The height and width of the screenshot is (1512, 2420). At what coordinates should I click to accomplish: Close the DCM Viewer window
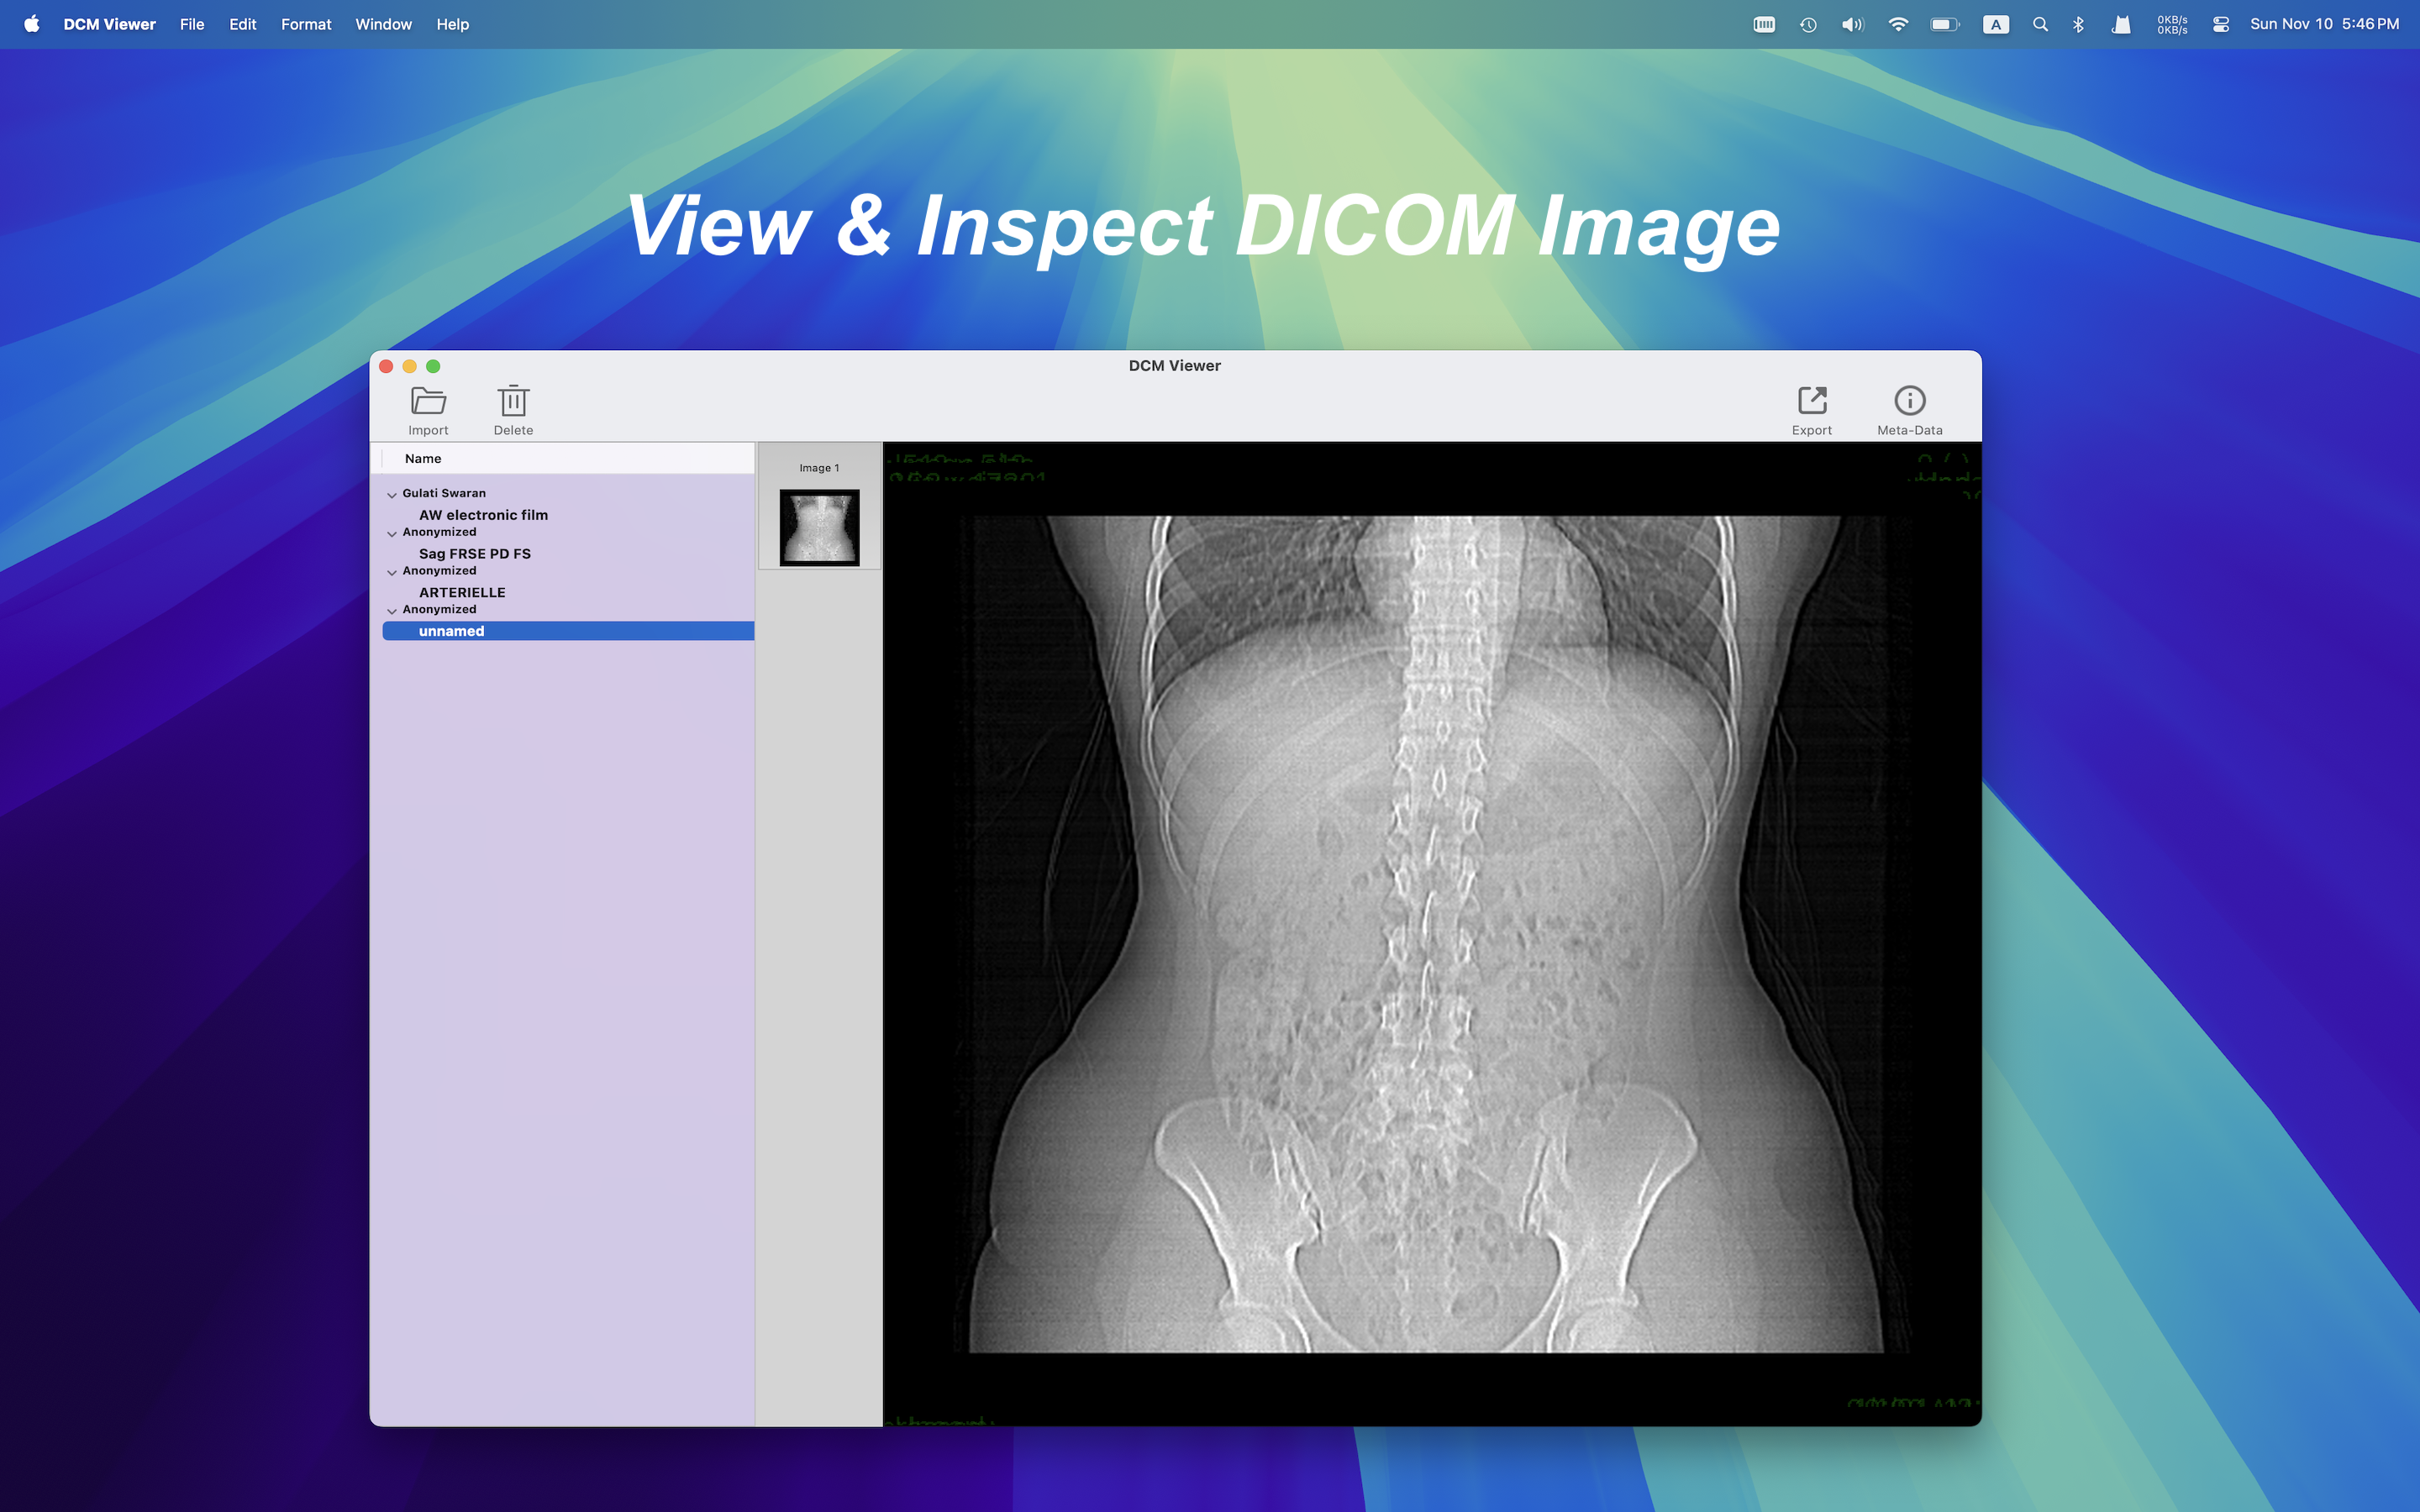pyautogui.click(x=386, y=366)
